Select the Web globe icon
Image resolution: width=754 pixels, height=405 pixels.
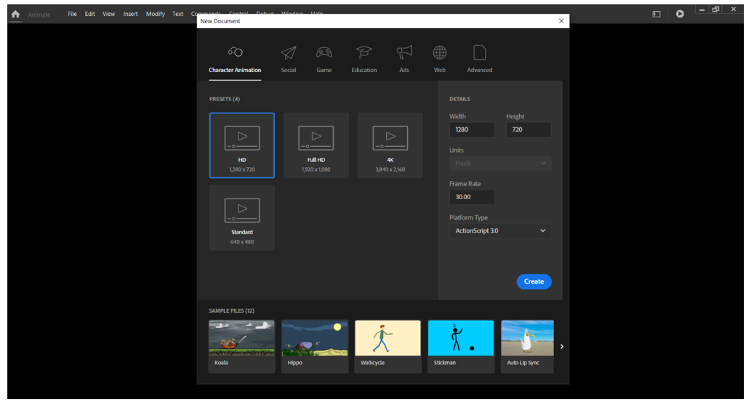439,52
